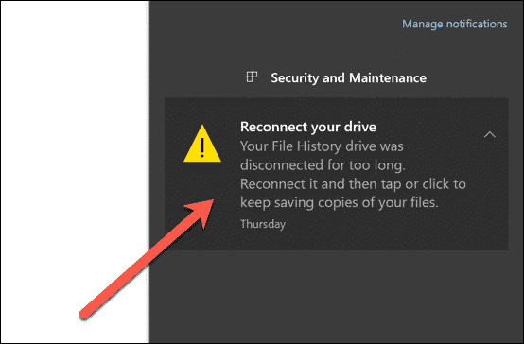The height and width of the screenshot is (344, 524).
Task: Click the word 'Maintenance' in the group header
Action: tap(388, 77)
